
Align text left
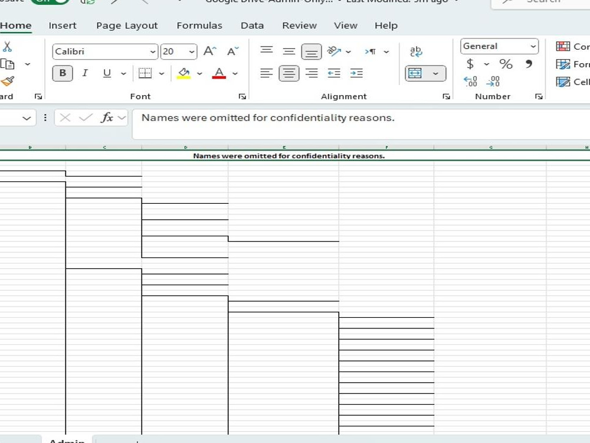[267, 73]
